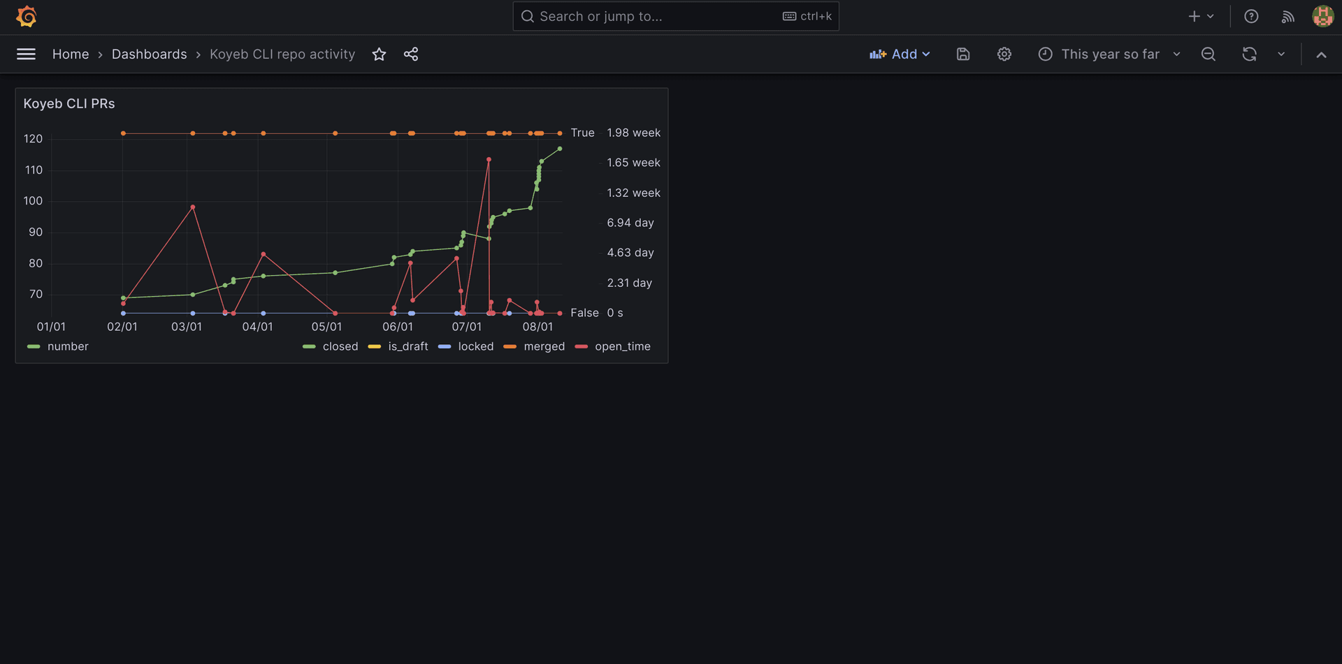Screen dimensions: 1342x664
Task: Toggle the open_time series visibility
Action: [x=622, y=346]
